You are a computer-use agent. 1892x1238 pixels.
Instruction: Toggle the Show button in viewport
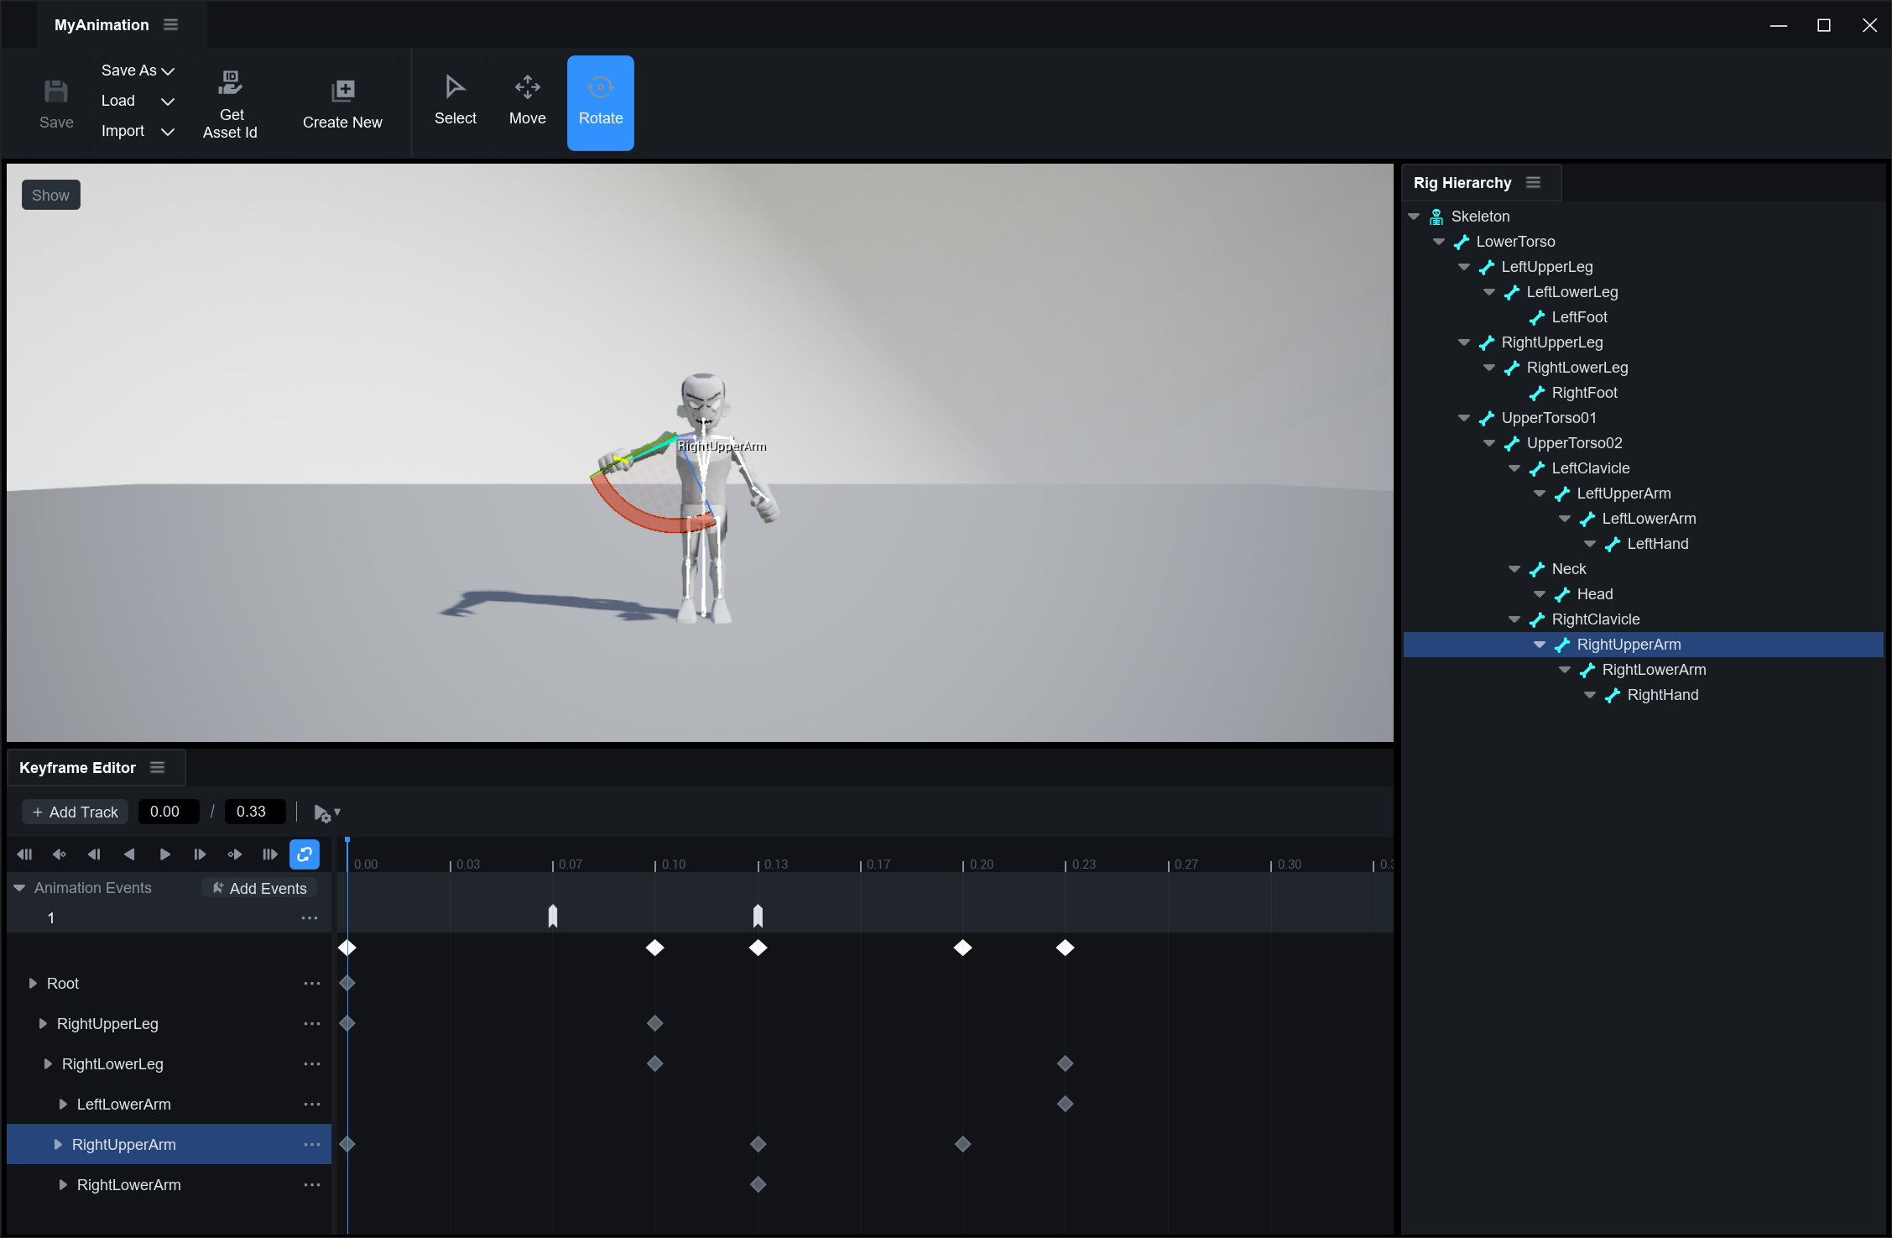coord(50,195)
